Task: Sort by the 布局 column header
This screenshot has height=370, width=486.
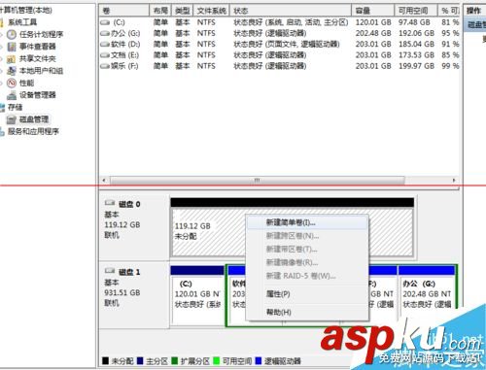Action: (x=160, y=11)
